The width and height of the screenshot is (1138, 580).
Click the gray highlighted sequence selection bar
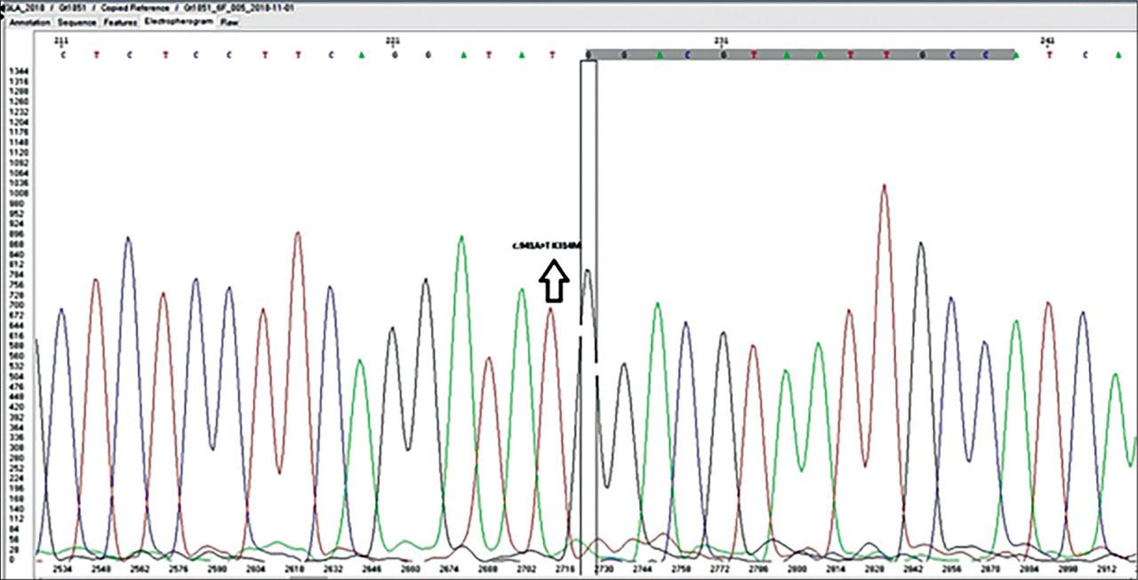click(800, 55)
